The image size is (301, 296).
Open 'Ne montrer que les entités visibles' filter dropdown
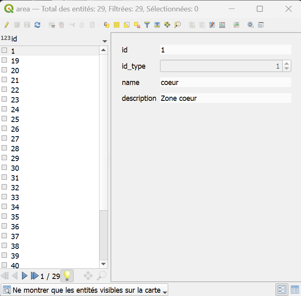[x=84, y=290]
